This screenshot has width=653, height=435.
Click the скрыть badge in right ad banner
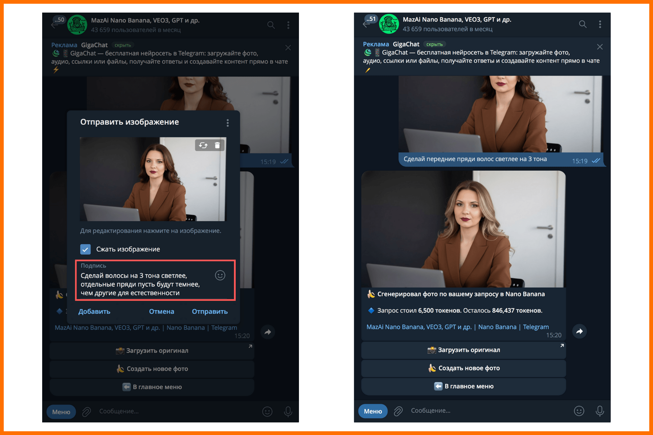[x=434, y=45]
